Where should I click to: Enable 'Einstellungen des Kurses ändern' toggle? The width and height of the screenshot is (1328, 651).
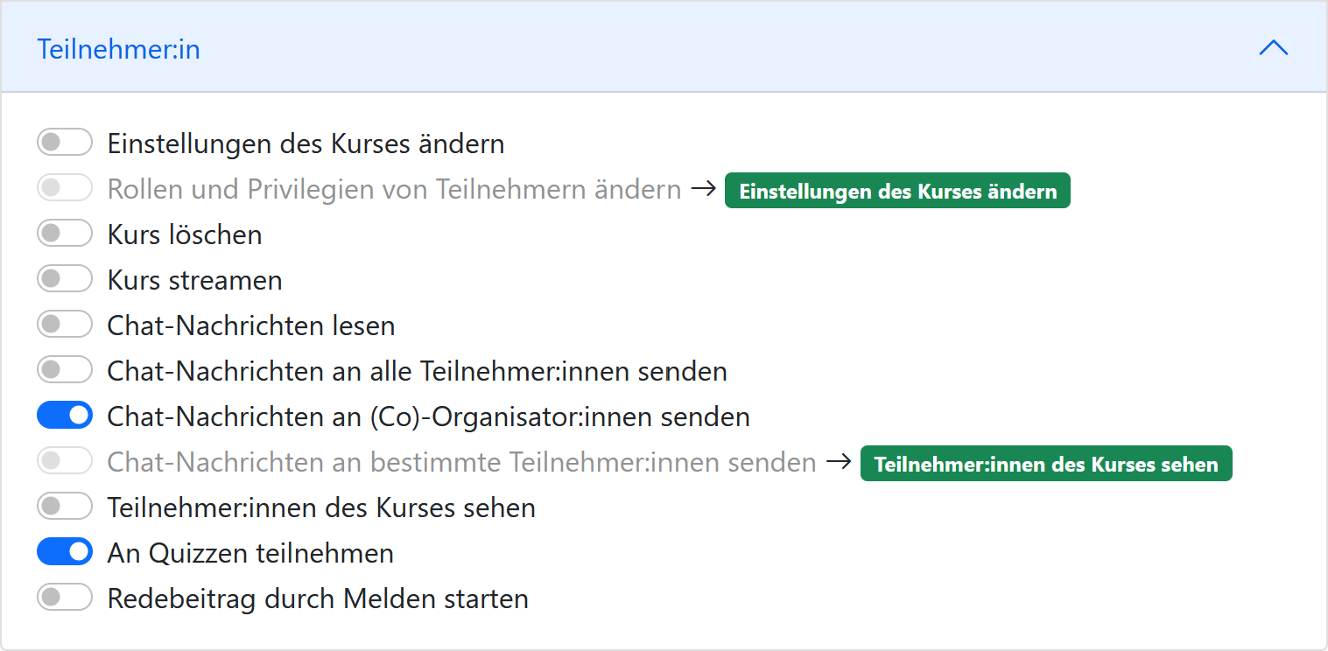coord(65,143)
